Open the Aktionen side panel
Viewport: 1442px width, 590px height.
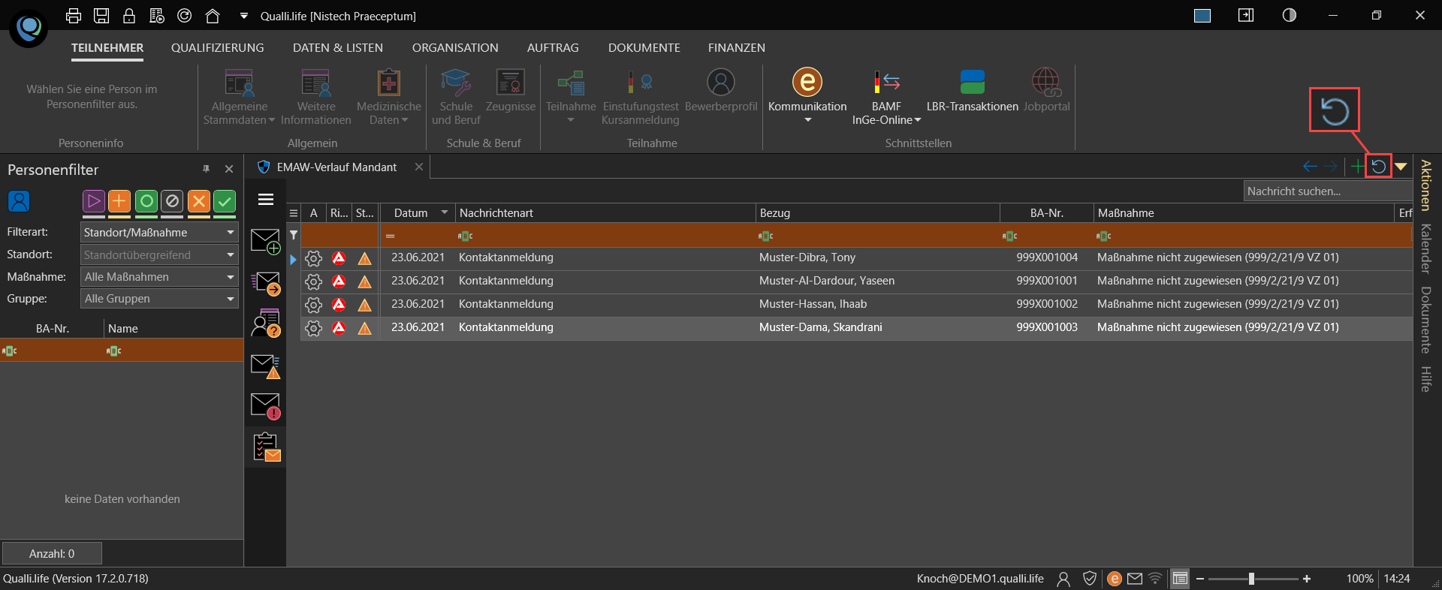click(1425, 185)
